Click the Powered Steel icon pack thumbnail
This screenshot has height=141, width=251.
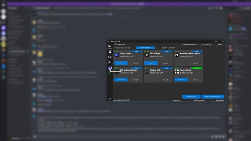pos(177,72)
